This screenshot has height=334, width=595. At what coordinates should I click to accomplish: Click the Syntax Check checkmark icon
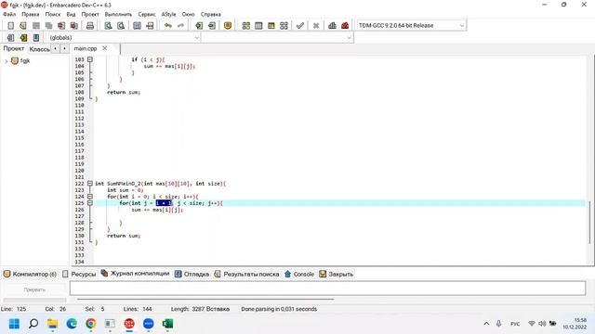(300, 26)
